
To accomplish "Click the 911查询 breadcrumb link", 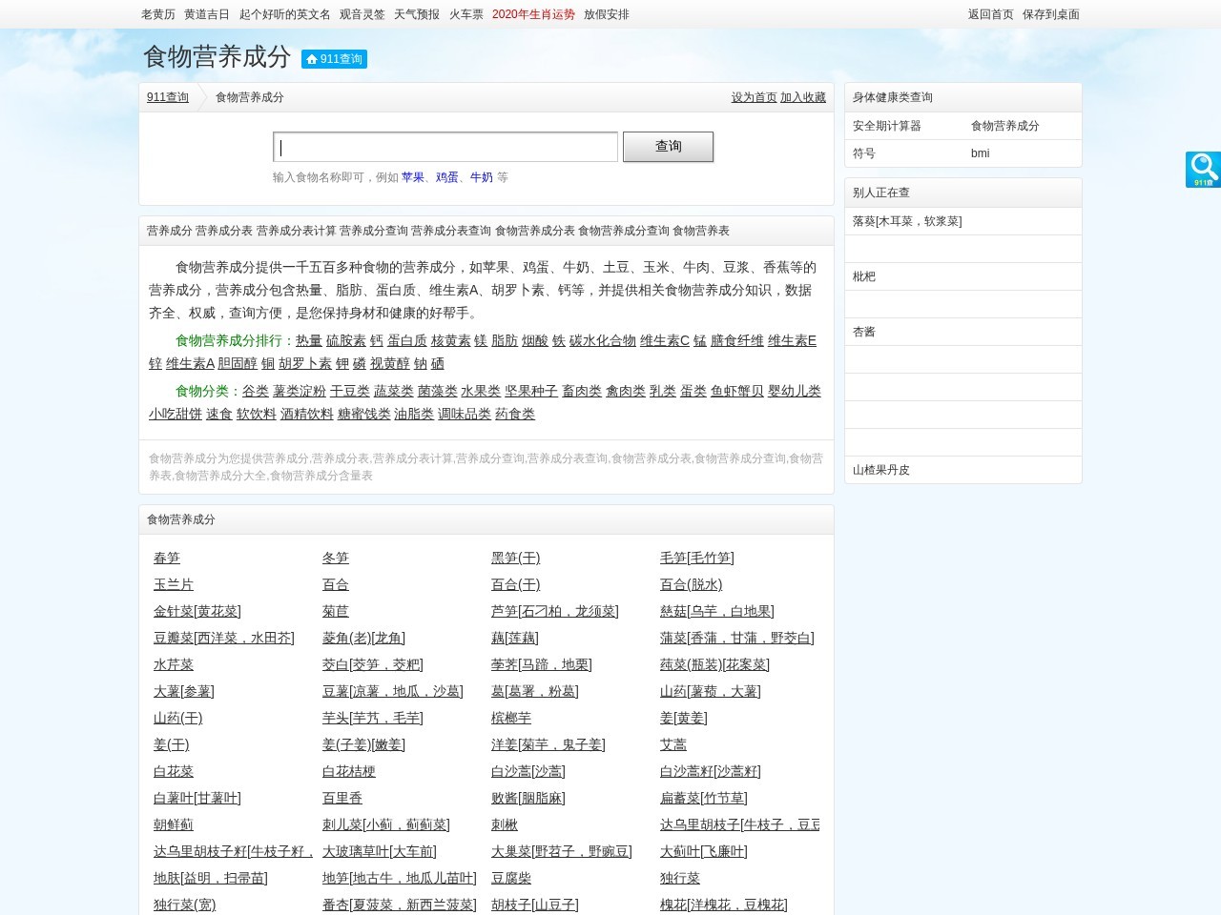I will pyautogui.click(x=168, y=97).
